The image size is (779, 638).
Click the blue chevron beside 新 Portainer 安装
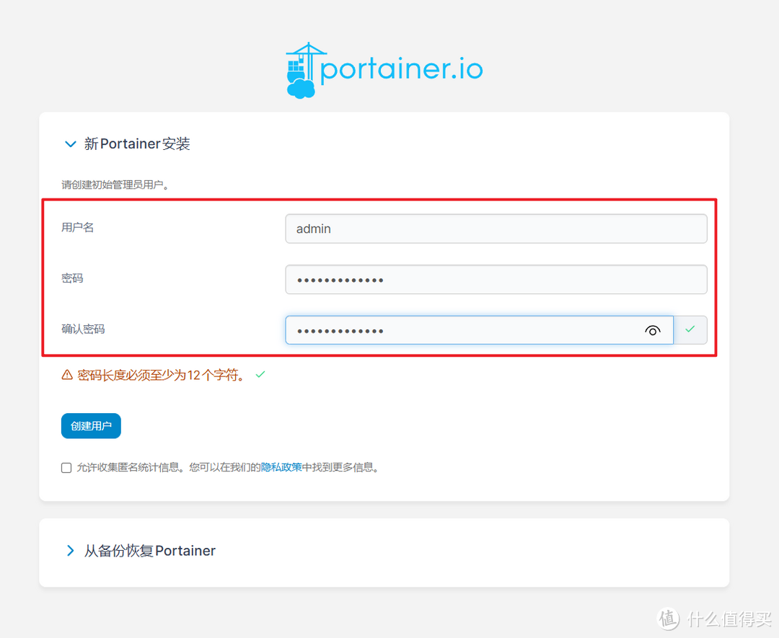point(70,143)
